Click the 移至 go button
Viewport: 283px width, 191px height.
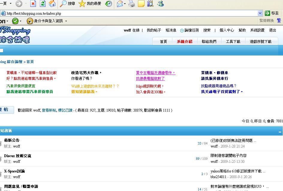(x=272, y=13)
